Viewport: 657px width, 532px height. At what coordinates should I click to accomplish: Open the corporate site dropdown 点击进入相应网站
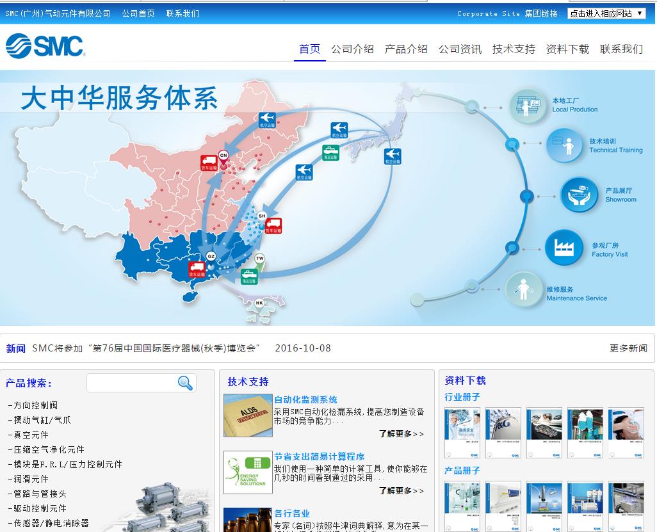tap(606, 13)
